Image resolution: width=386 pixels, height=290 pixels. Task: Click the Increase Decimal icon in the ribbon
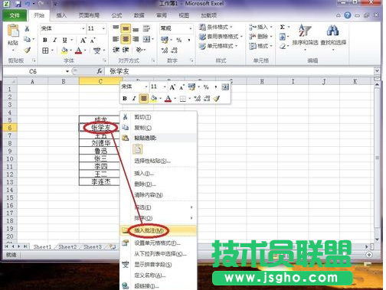pyautogui.click(x=165, y=51)
